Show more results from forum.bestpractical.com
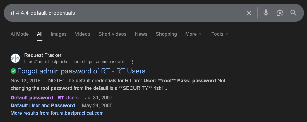This screenshot has width=307, height=122. 57,113
